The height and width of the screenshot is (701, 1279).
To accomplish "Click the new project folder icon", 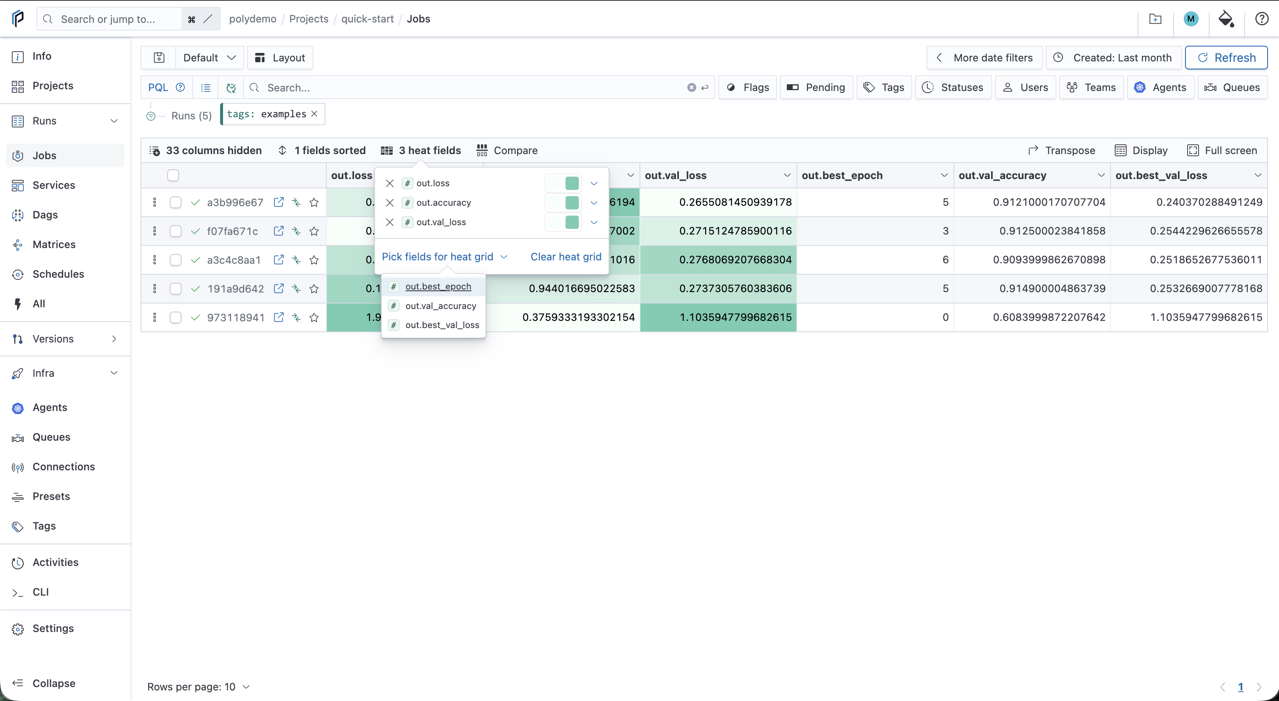I will [x=1155, y=19].
